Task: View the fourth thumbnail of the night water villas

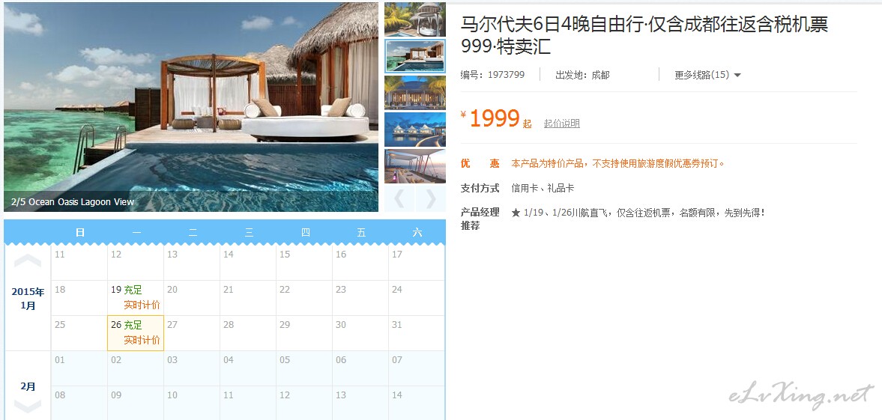Action: click(415, 130)
